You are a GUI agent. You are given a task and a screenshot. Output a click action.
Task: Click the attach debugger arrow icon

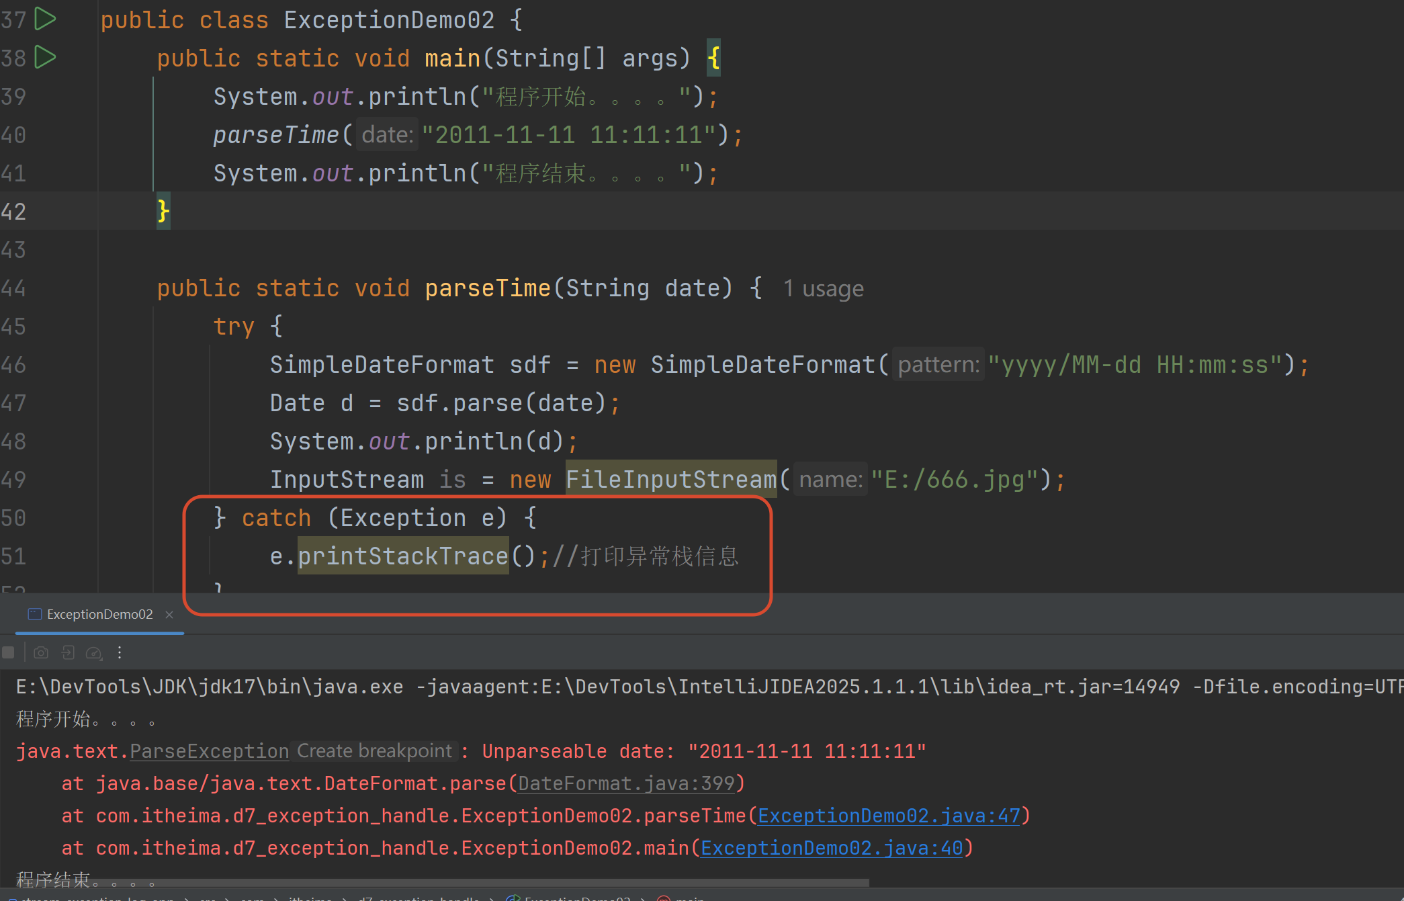tap(68, 652)
